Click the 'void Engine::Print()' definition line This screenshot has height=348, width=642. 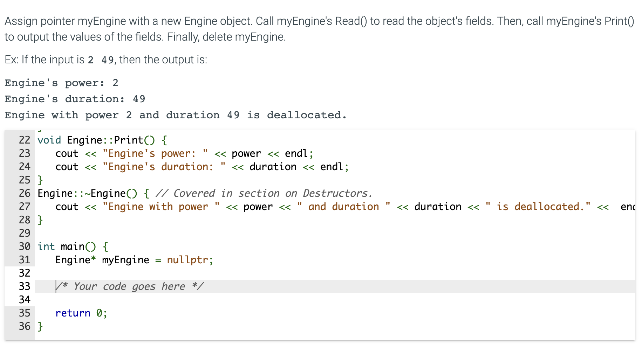click(102, 140)
